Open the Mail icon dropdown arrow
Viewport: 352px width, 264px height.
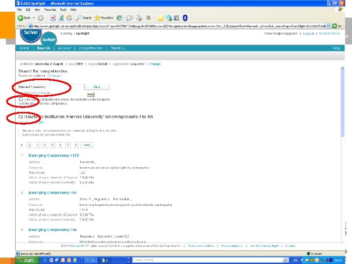coord(133,18)
